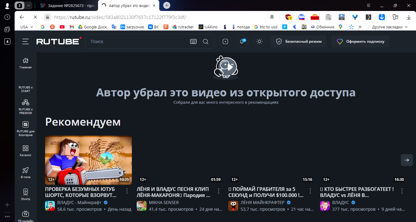Open RUTUBE для блогеров in sidebar

(26, 128)
